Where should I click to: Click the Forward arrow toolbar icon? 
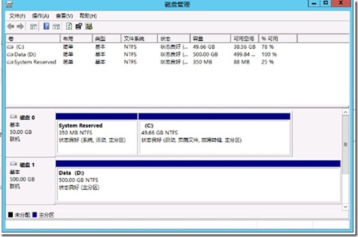[x=21, y=26]
